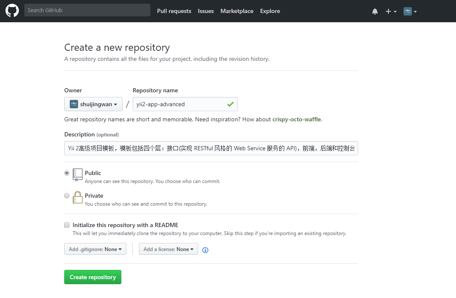Image resolution: width=456 pixels, height=298 pixels.
Task: Open the notifications bell
Action: 375,11
